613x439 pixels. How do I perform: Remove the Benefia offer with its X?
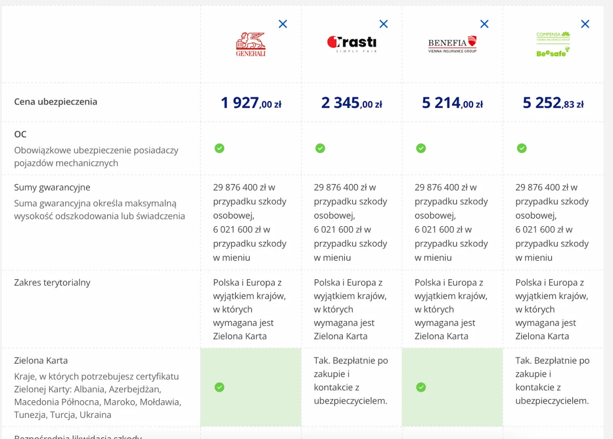[485, 24]
